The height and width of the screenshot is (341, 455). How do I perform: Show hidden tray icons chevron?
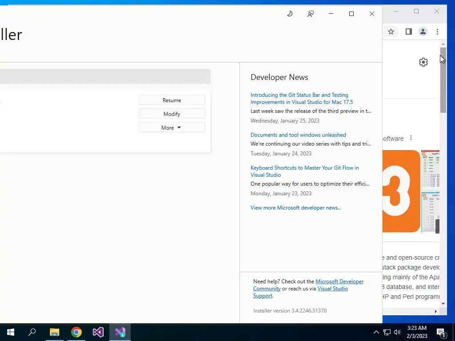pyautogui.click(x=376, y=332)
